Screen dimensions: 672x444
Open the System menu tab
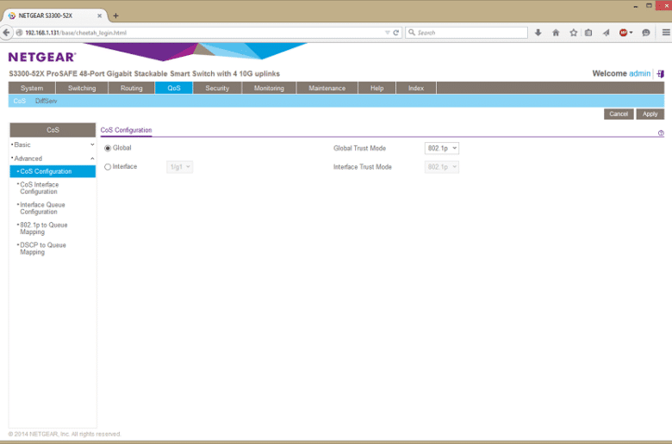[x=32, y=89]
